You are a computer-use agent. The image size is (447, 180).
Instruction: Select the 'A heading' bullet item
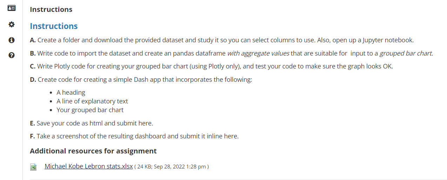[x=71, y=93]
